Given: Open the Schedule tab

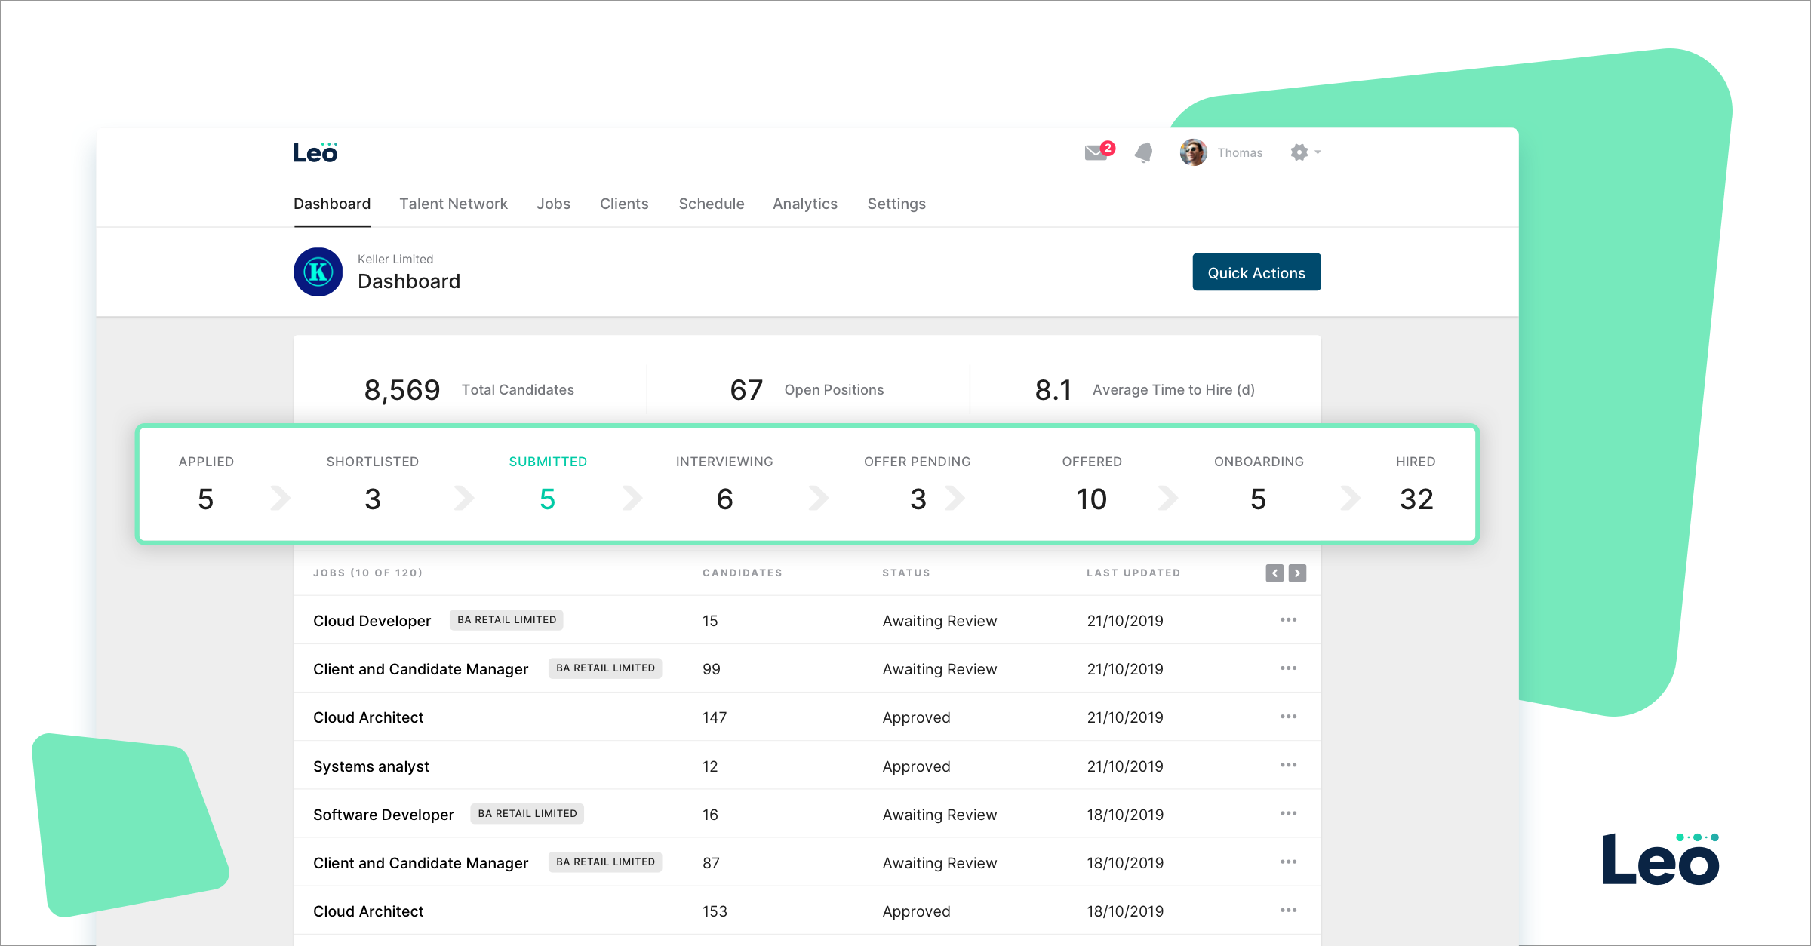Looking at the screenshot, I should 711,204.
